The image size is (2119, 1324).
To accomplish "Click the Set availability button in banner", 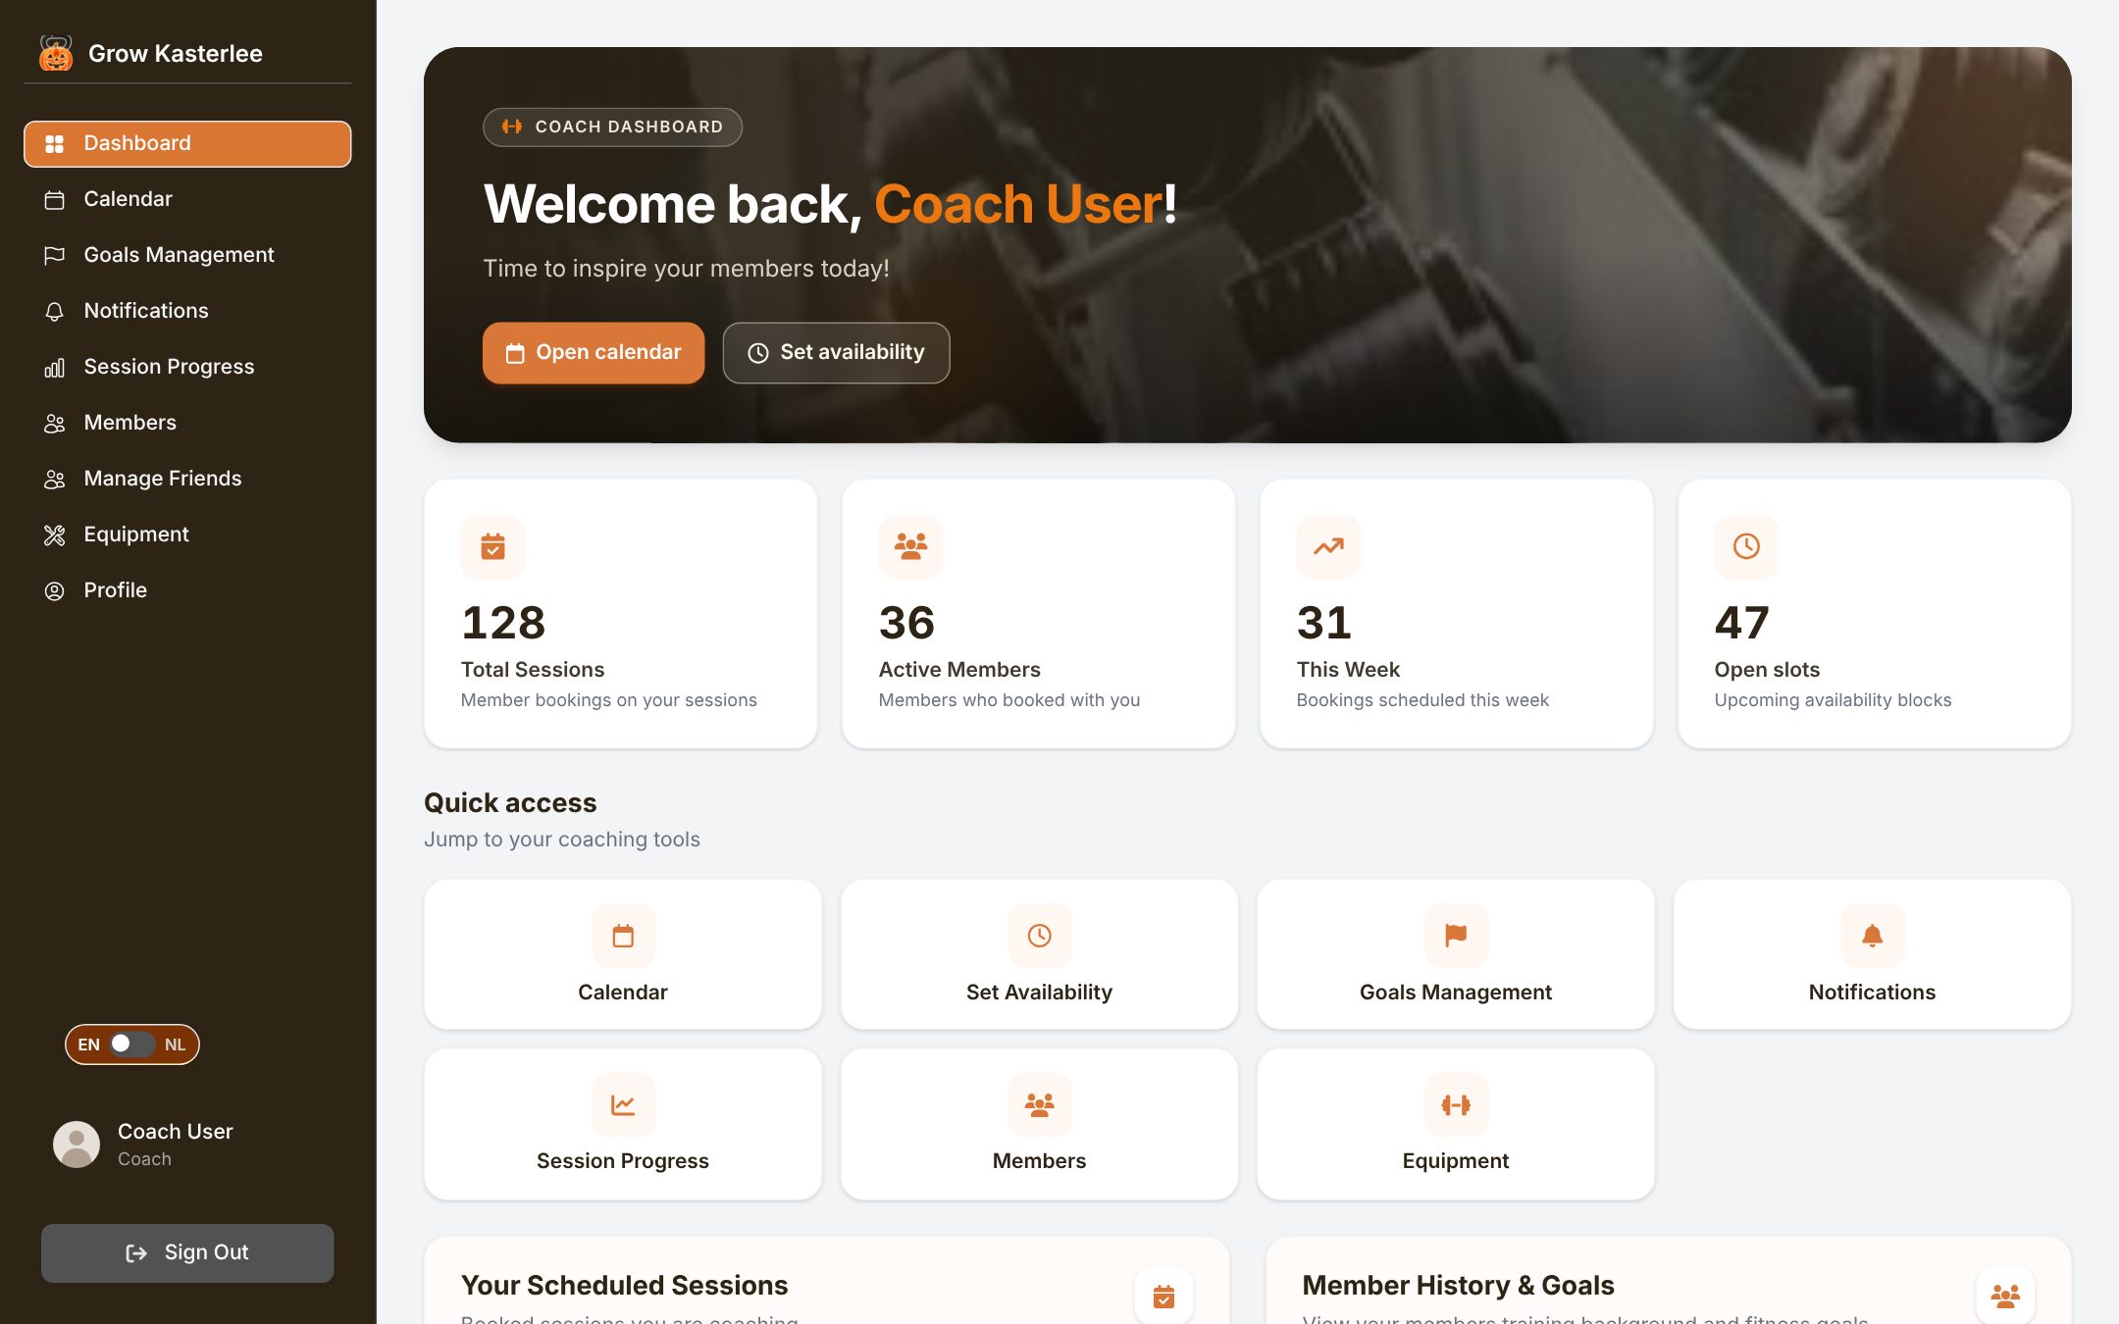I will click(836, 353).
